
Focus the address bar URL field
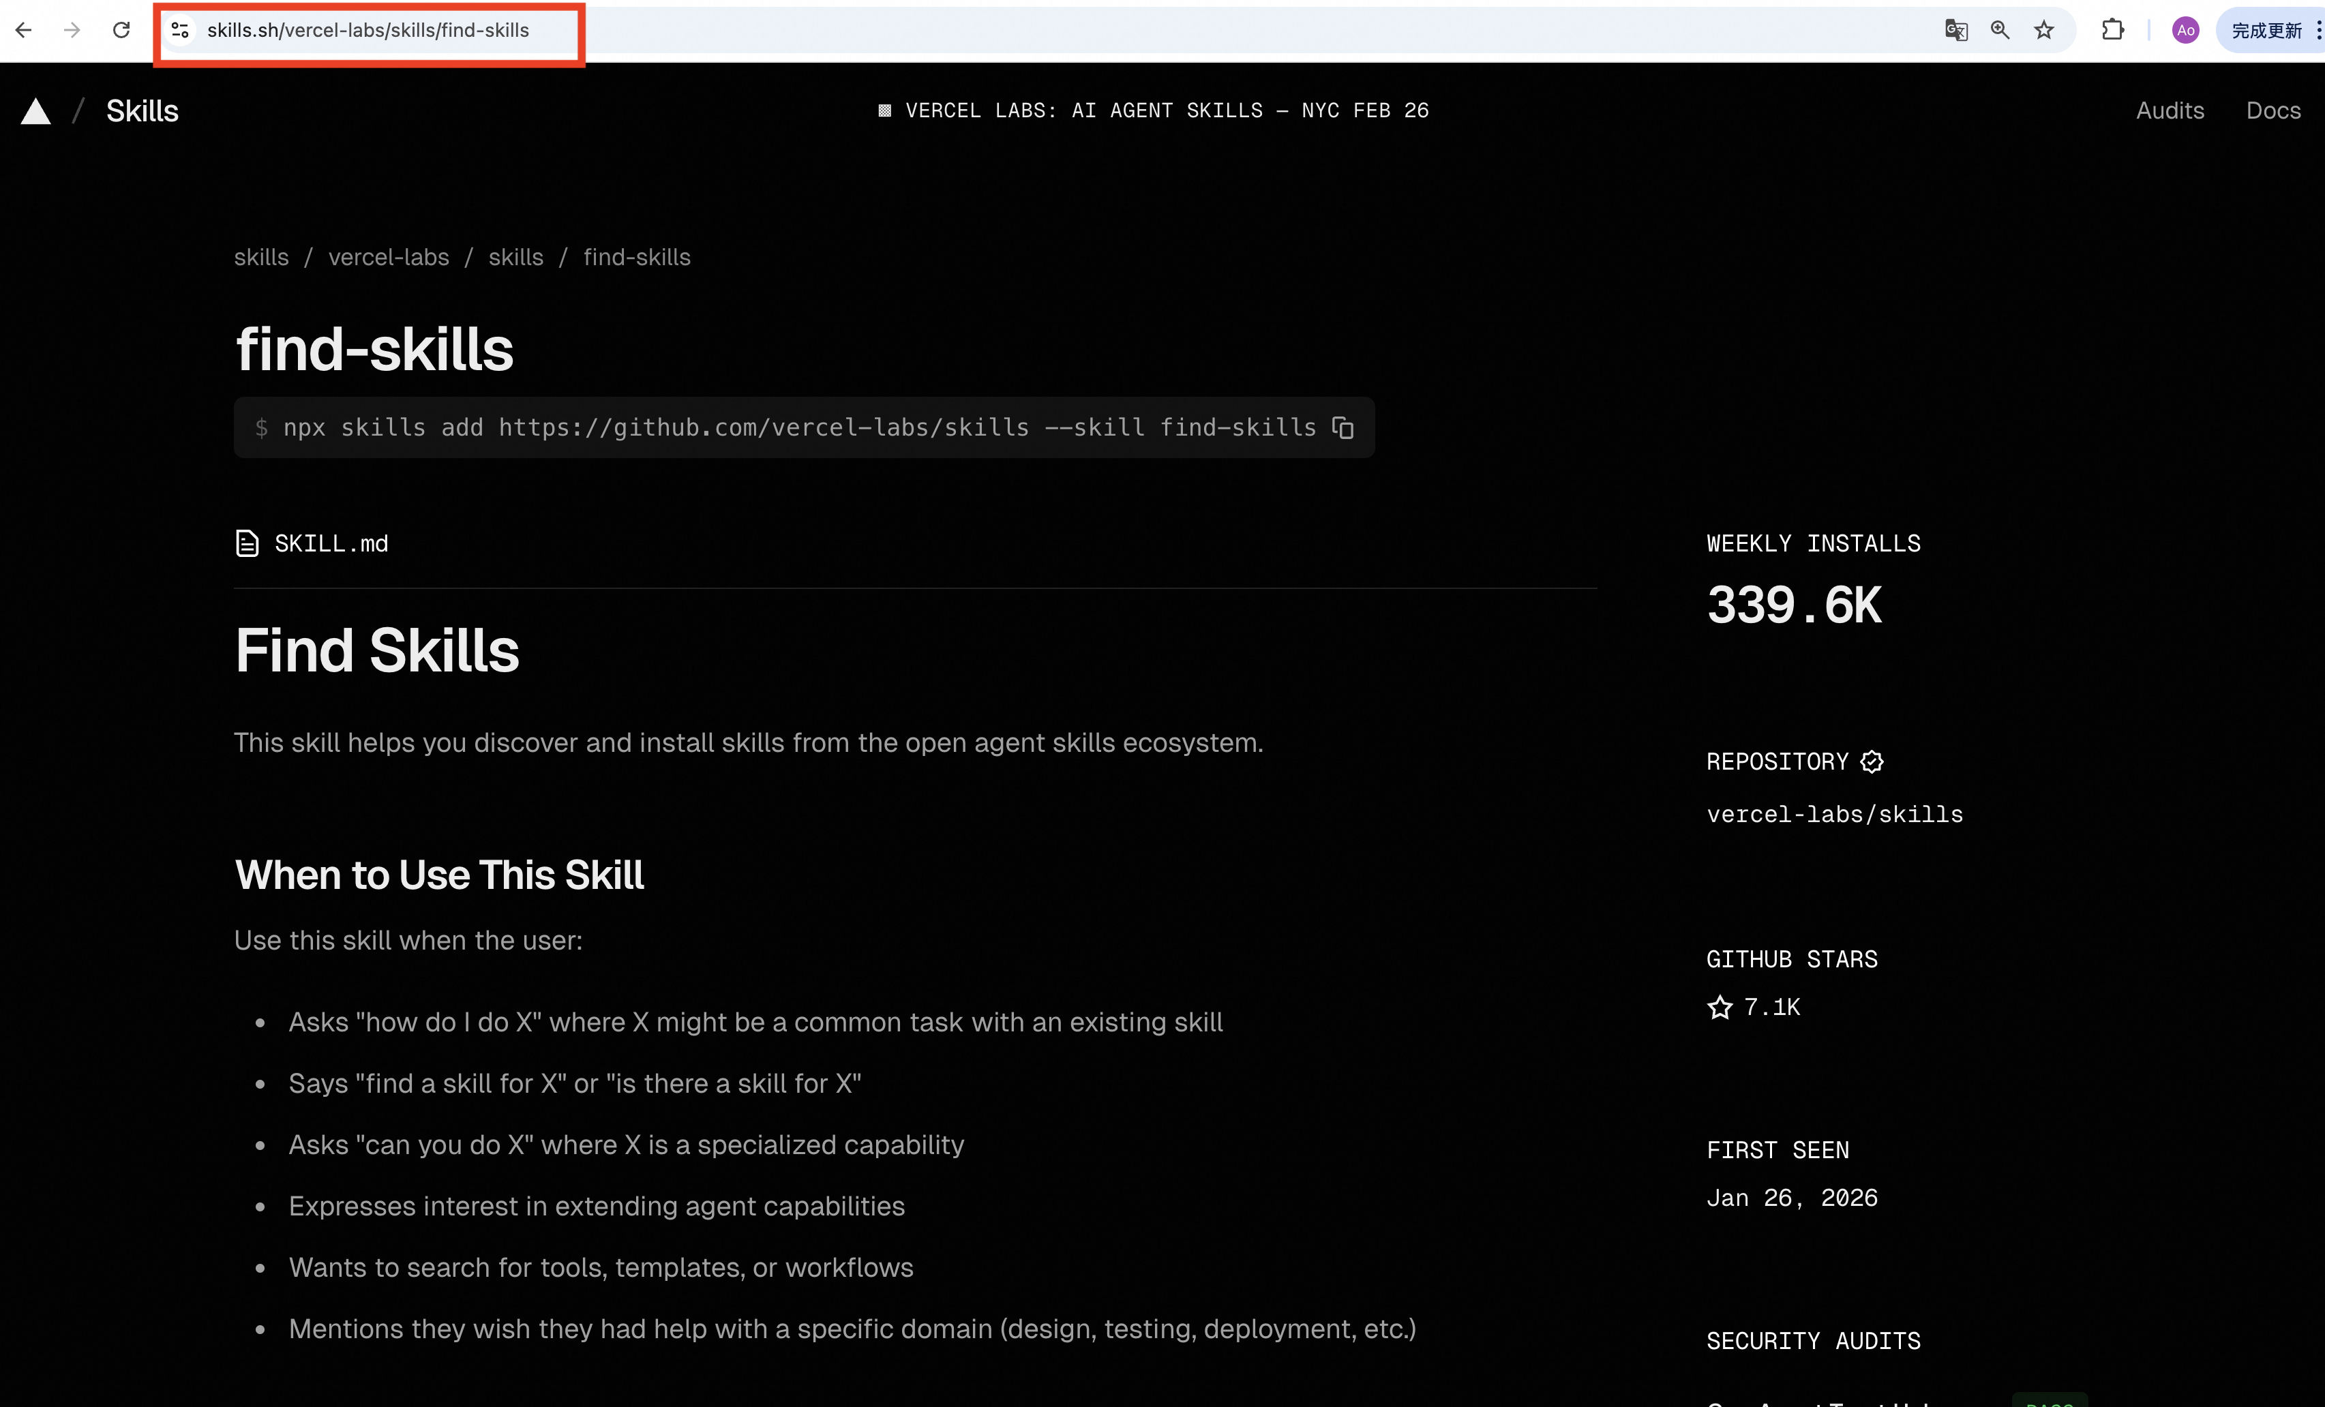pos(368,30)
